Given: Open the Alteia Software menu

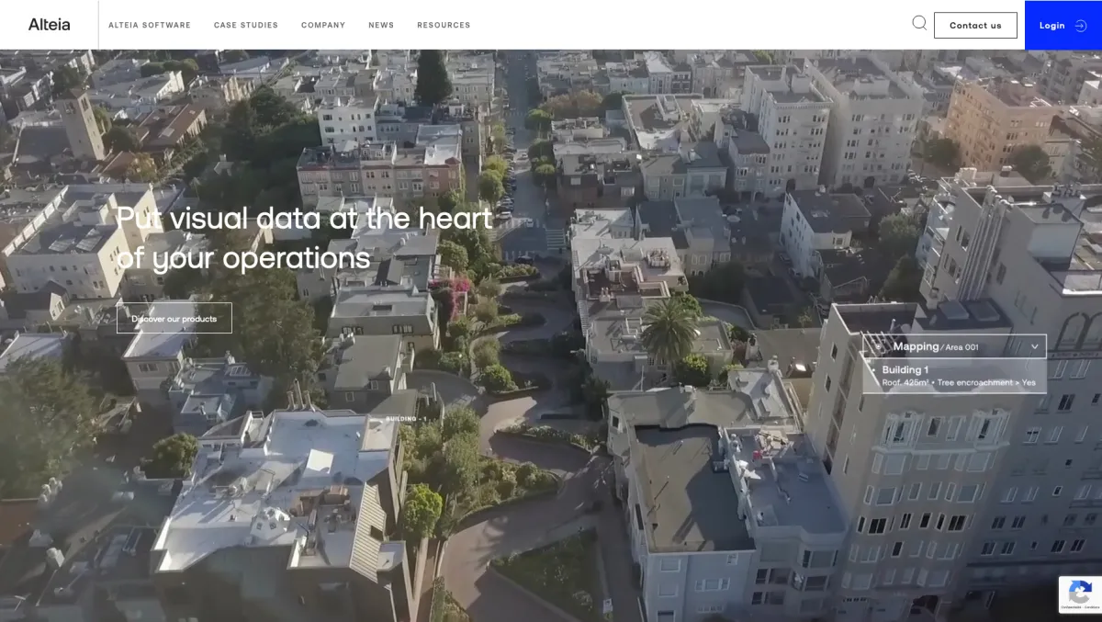Looking at the screenshot, I should coord(150,25).
